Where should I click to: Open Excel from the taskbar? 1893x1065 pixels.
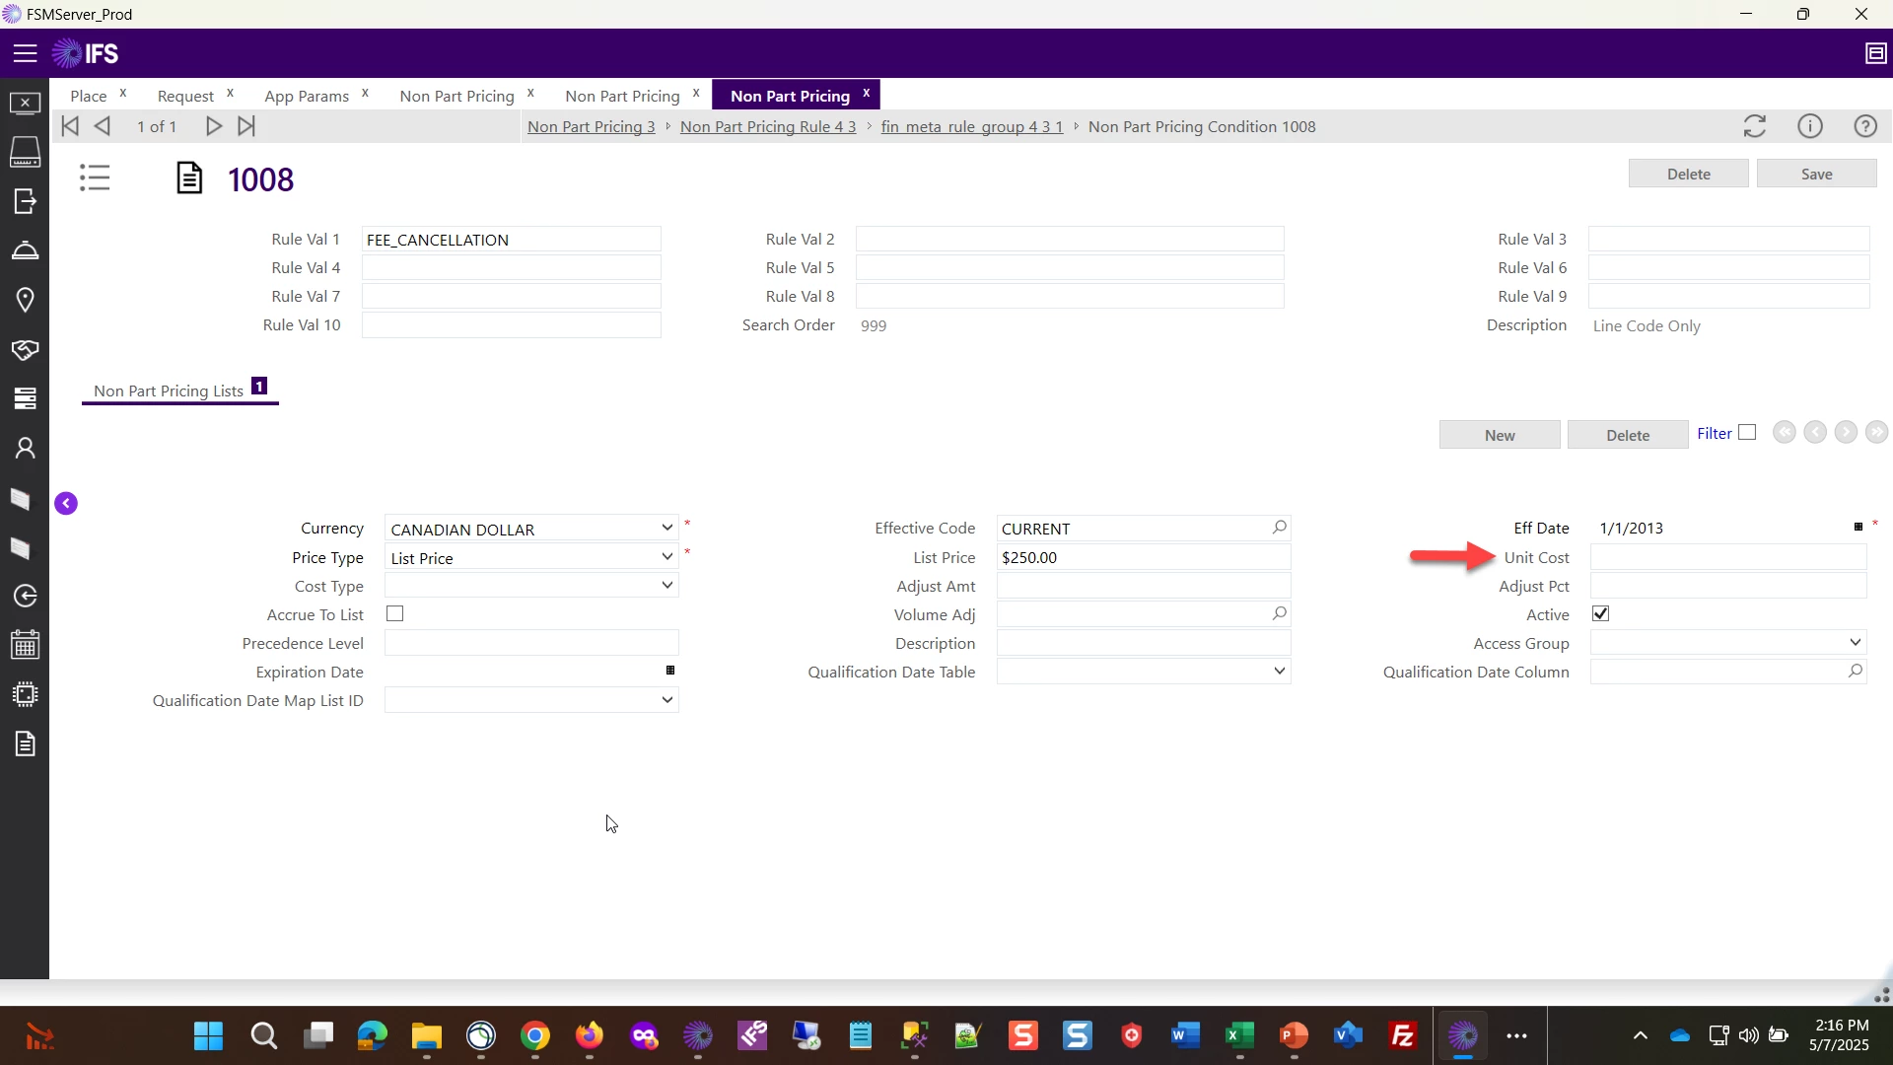(x=1239, y=1036)
